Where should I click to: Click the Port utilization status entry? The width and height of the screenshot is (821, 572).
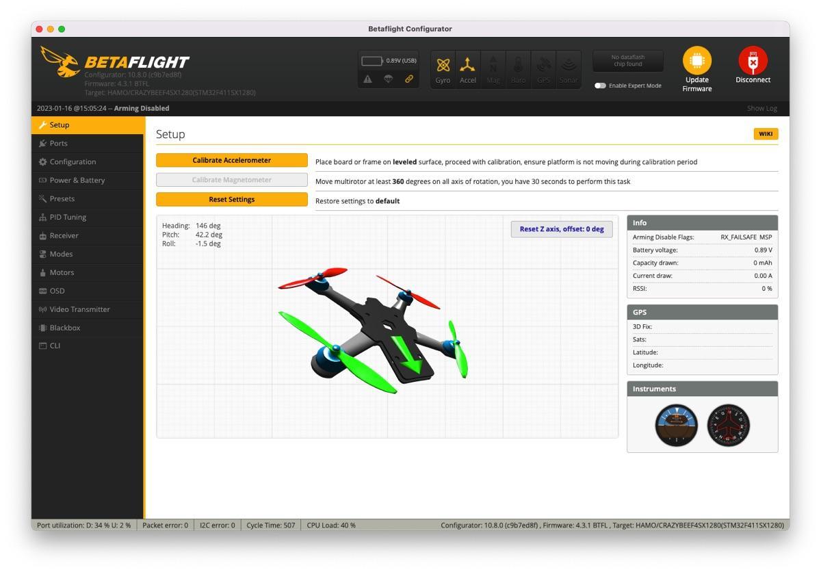[x=83, y=525]
